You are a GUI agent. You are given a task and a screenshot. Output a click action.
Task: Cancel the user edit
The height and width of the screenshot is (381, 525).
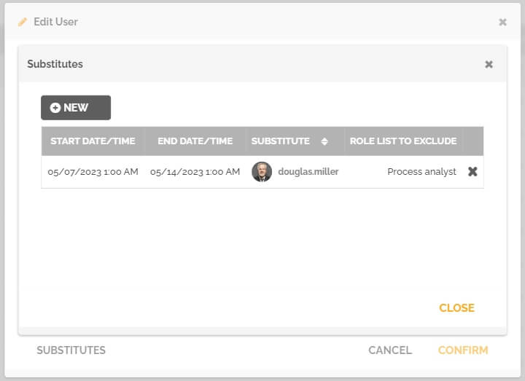390,350
